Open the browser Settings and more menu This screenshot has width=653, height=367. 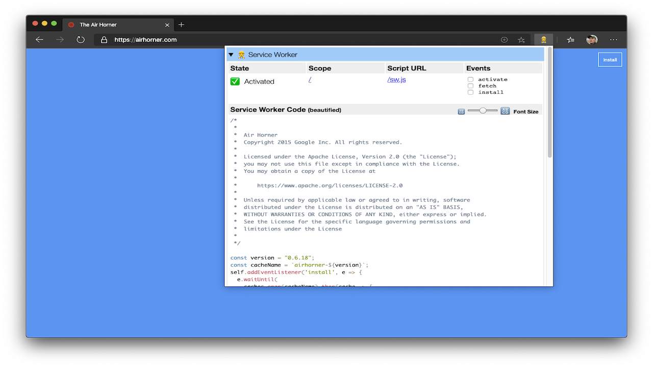614,40
